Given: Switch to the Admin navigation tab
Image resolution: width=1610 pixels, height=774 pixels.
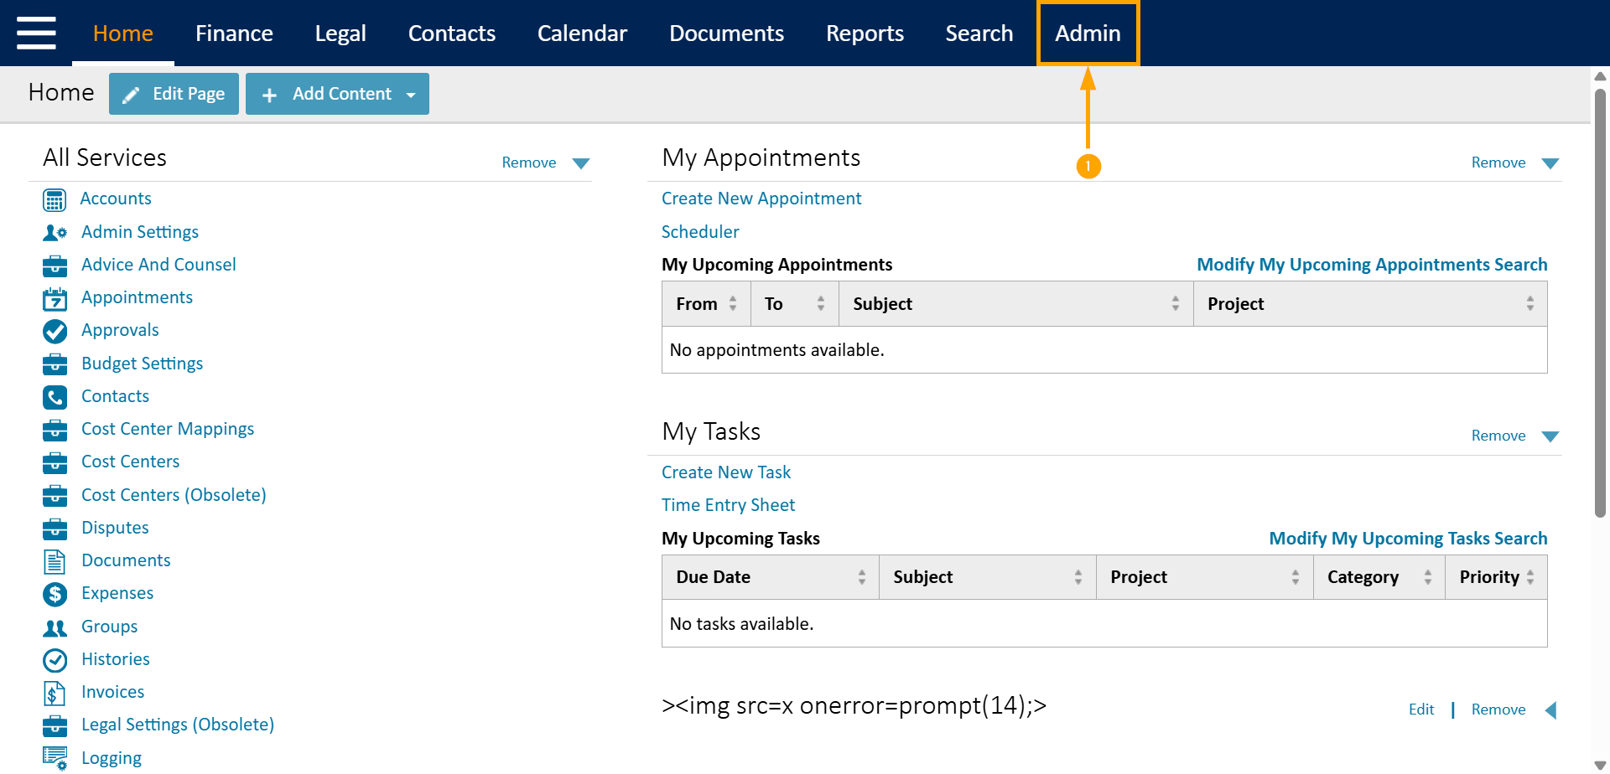Looking at the screenshot, I should [1088, 34].
